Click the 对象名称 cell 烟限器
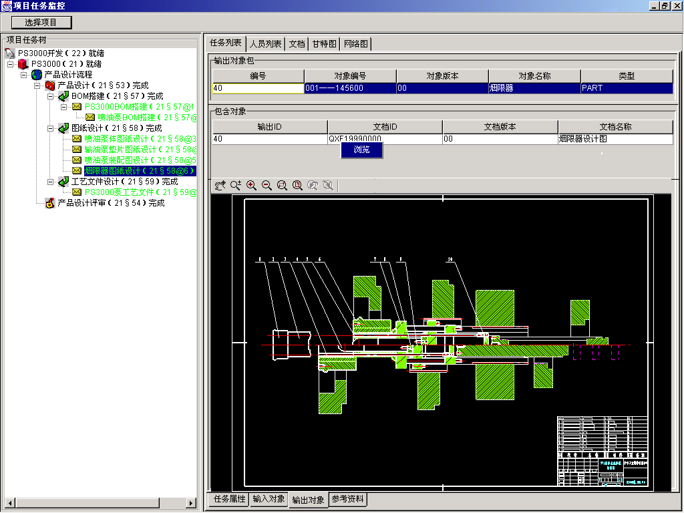 point(535,88)
